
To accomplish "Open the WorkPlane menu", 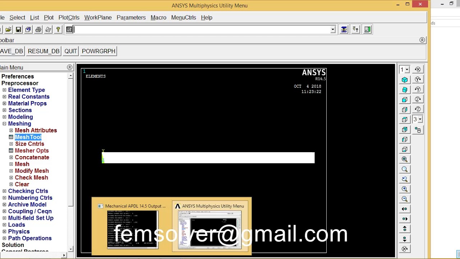I will click(x=98, y=18).
